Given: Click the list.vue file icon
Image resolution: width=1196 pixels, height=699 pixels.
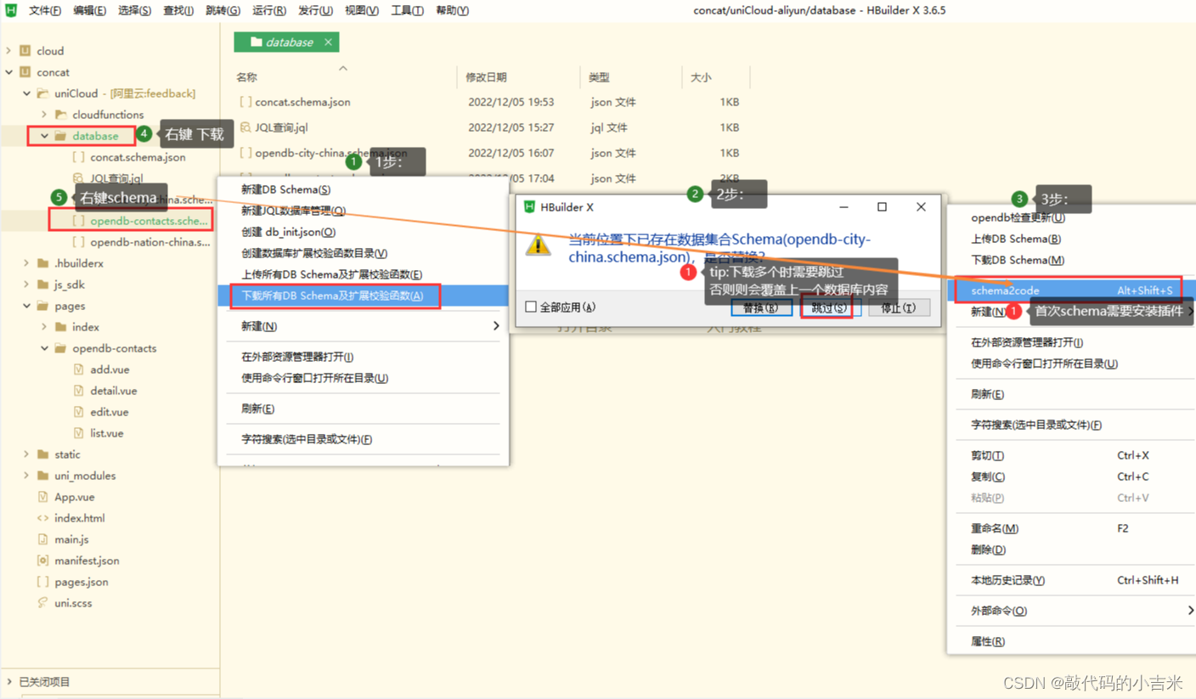Looking at the screenshot, I should tap(79, 433).
